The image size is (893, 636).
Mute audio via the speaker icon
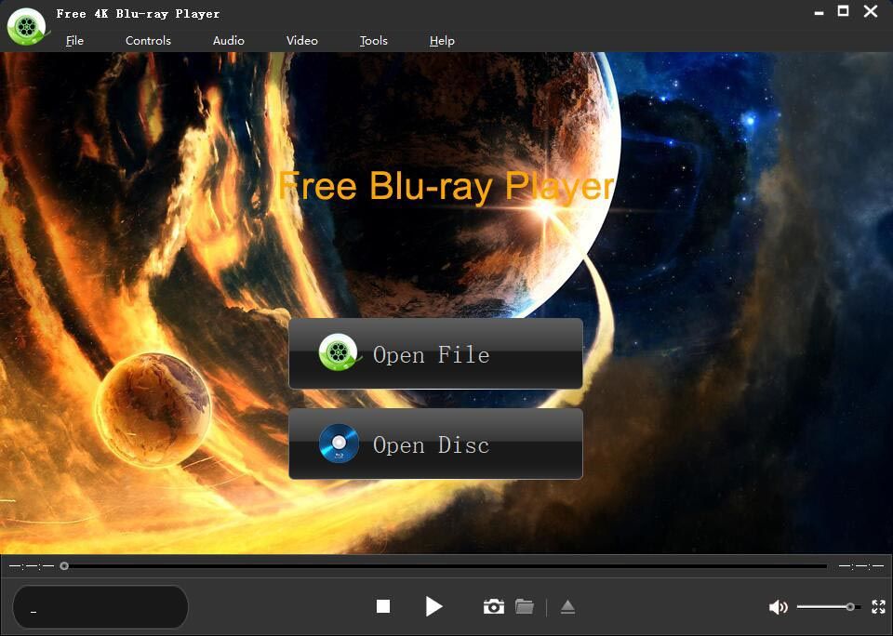point(778,607)
